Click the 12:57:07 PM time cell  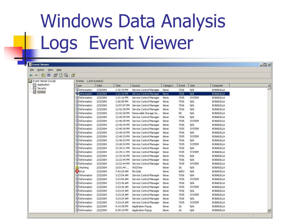coord(122,106)
